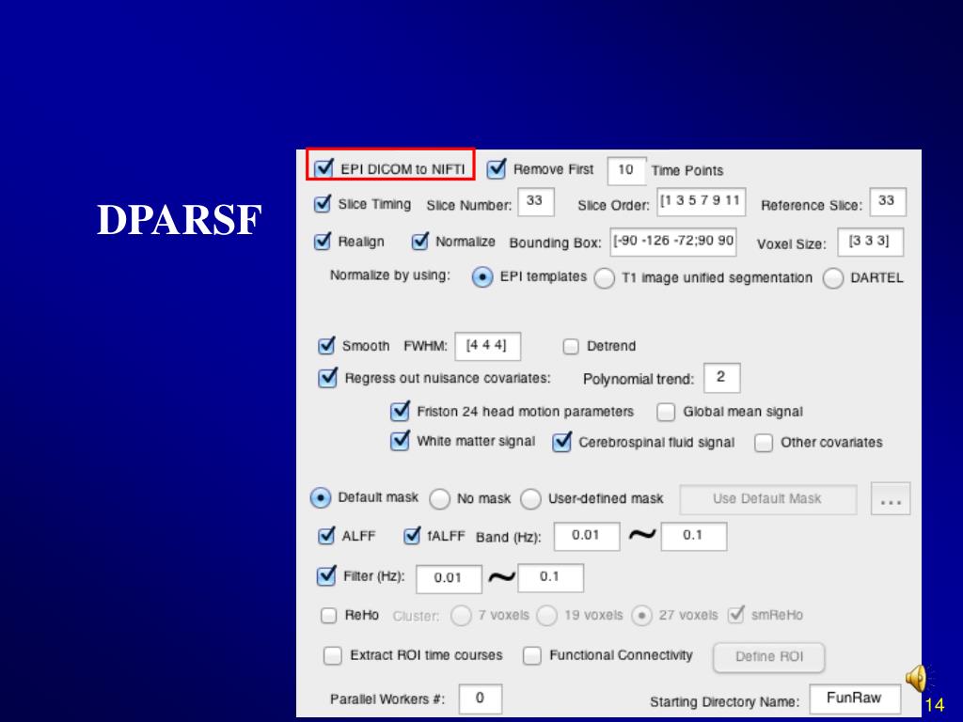Click the Use Default Mask button

pyautogui.click(x=767, y=499)
